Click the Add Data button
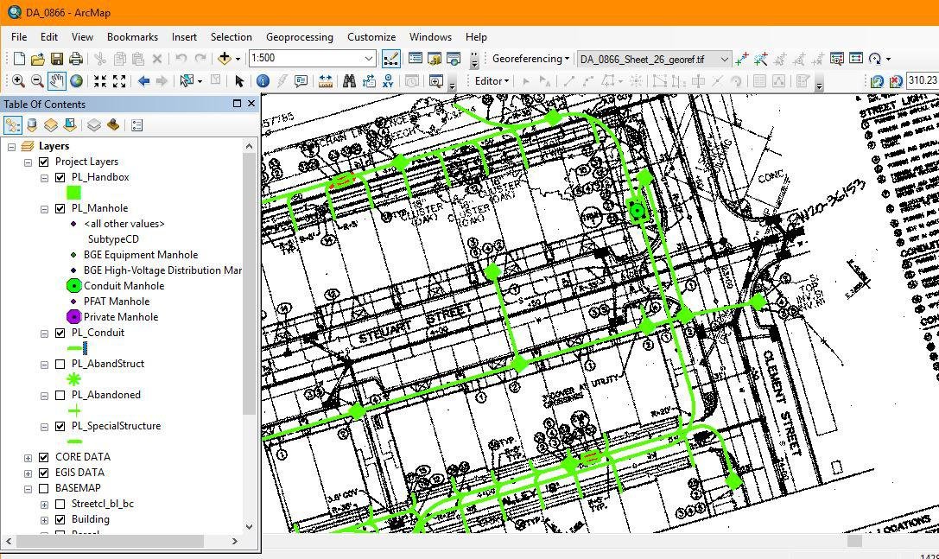Screen dimensions: 939x559 pyautogui.click(x=225, y=59)
